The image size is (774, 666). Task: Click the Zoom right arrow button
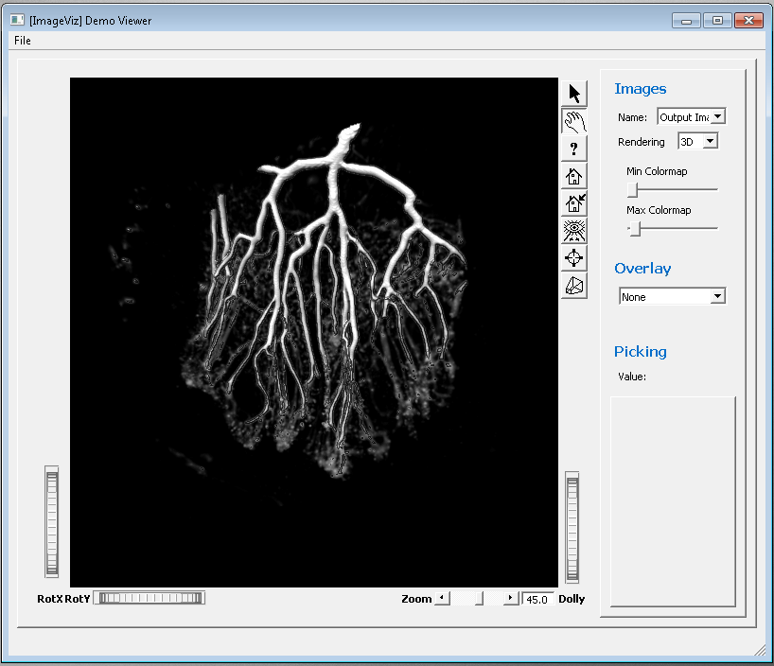pyautogui.click(x=511, y=599)
